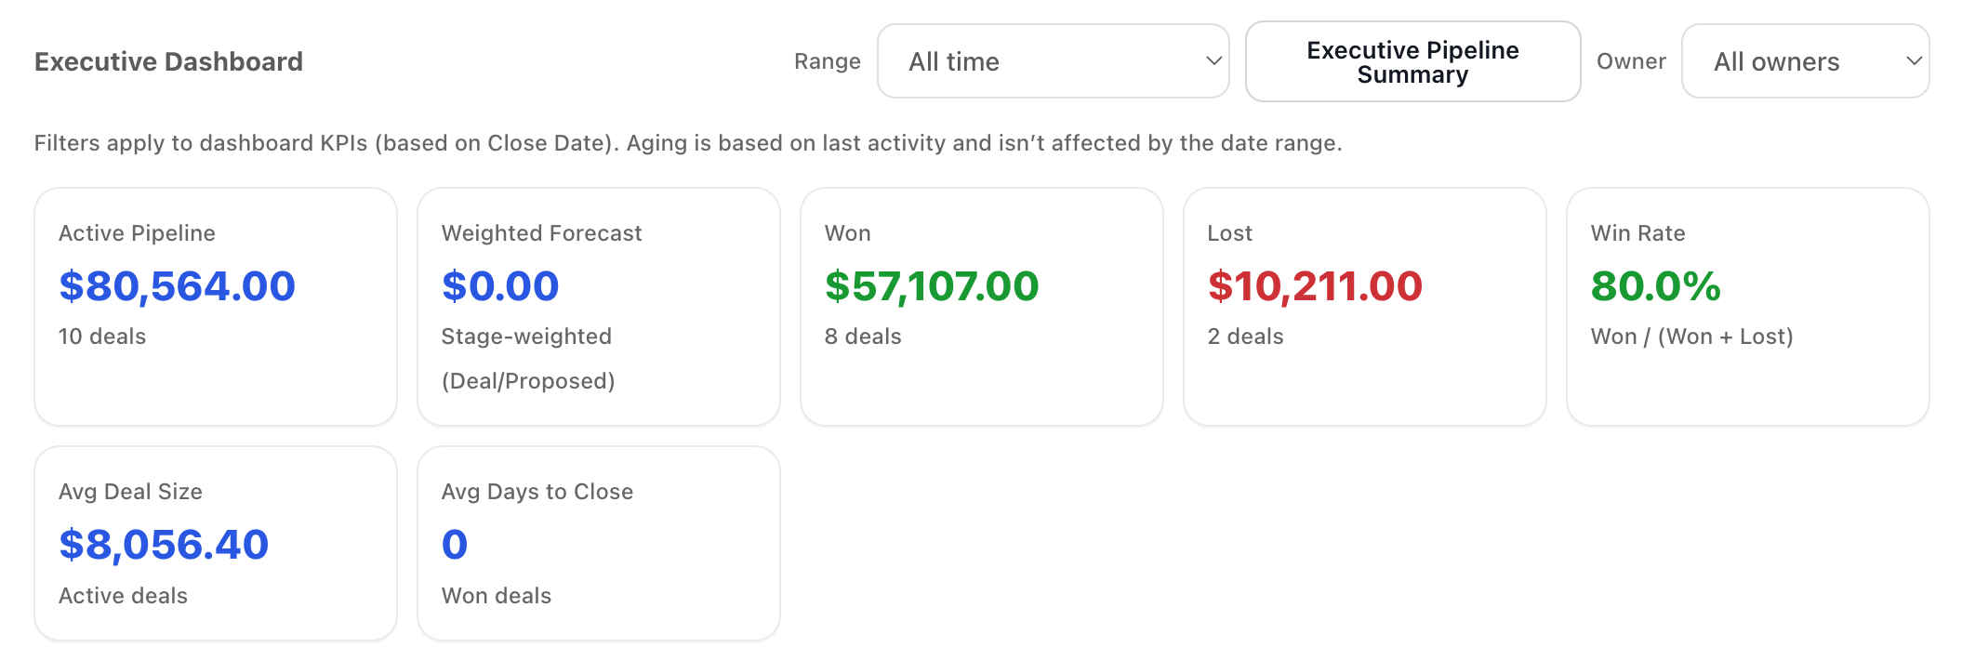The image size is (1962, 660).
Task: Select the Weighted Forecast value $0.00
Action: [x=500, y=286]
